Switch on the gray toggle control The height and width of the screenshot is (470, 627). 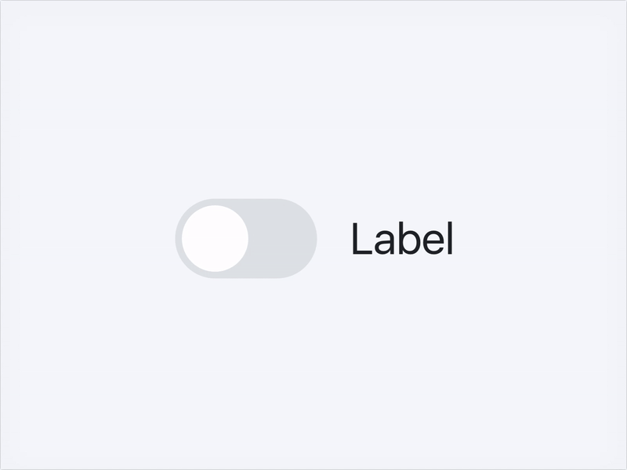point(246,239)
